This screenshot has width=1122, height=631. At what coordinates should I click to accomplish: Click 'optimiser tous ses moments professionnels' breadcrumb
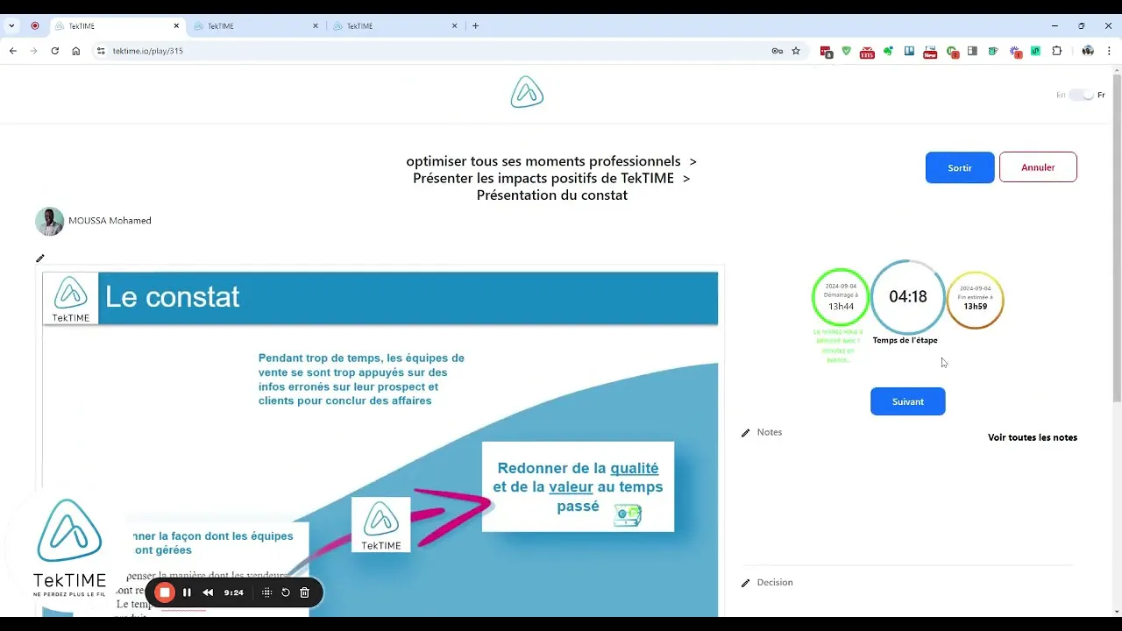pos(543,161)
